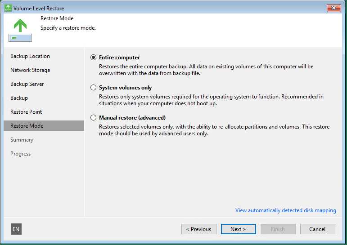This screenshot has height=245, width=347.
Task: Select Manual restore (advanced) radio button
Action: (x=93, y=118)
